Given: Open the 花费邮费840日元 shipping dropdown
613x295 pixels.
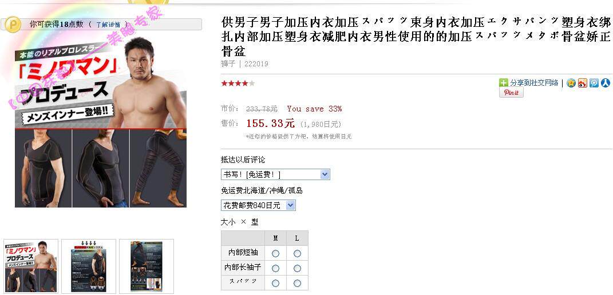Looking at the screenshot, I should pyautogui.click(x=258, y=205).
